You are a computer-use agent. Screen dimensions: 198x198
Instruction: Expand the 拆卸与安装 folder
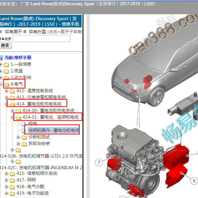[x=18, y=144]
